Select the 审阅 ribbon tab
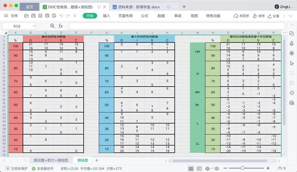The height and width of the screenshot is (172, 297). (178, 16)
